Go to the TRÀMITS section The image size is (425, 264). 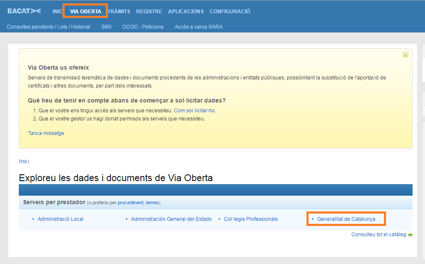119,12
